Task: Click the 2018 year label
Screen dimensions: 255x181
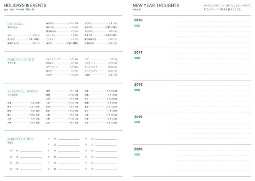Action: pyautogui.click(x=138, y=84)
